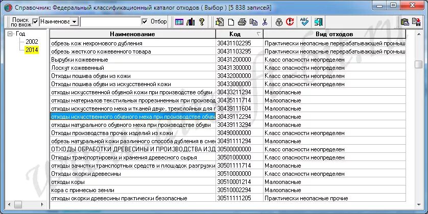Viewport: 428px width, 214px height.
Task: Select year 2014 in tree
Action: pyautogui.click(x=32, y=50)
